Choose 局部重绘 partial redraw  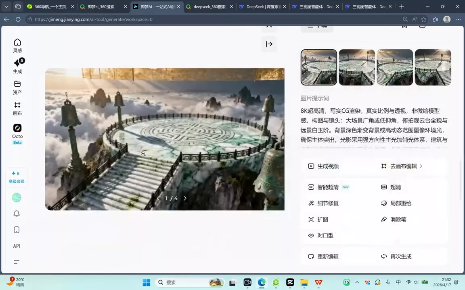pos(396,203)
